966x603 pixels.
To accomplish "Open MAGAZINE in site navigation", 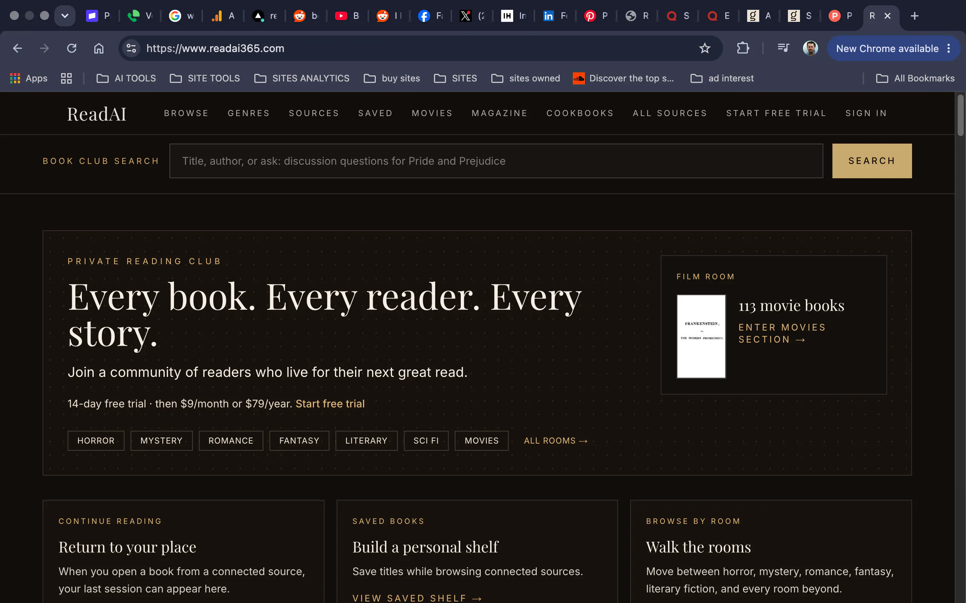I will click(499, 113).
